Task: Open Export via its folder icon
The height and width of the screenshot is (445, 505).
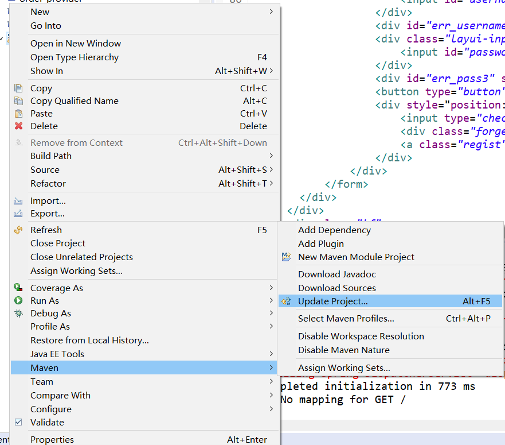Action: 19,214
